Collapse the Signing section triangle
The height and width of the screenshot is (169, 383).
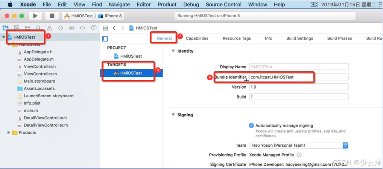[173, 115]
